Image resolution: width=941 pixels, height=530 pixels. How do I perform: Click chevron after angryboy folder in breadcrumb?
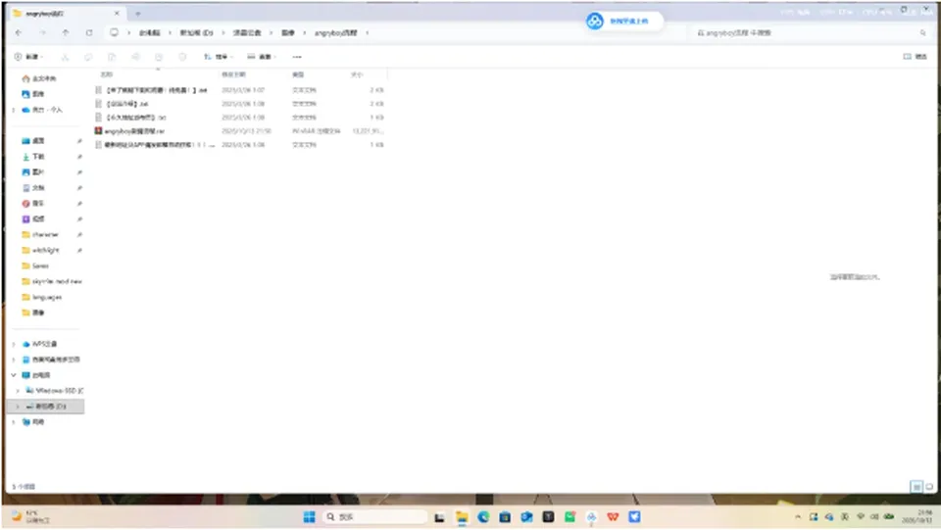click(x=368, y=33)
